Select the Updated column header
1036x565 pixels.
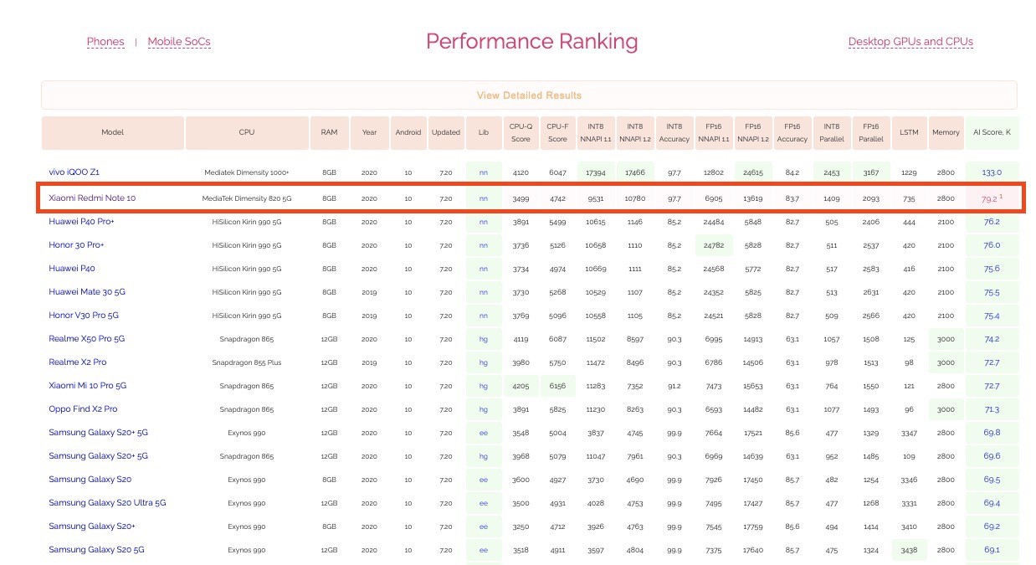coord(446,132)
